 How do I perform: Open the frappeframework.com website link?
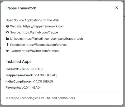click(x=44, y=26)
